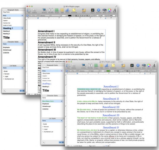The width and height of the screenshot is (159, 150).
Task: Click the 125% zoom control in the front window status bar
Action: click(69, 146)
